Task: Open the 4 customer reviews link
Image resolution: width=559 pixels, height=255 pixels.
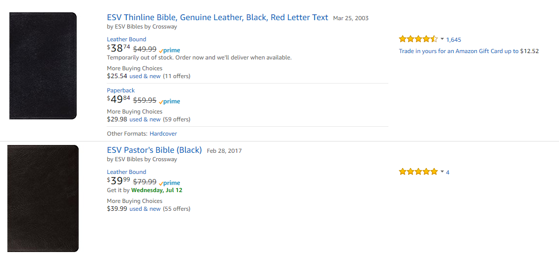Action: click(x=448, y=172)
